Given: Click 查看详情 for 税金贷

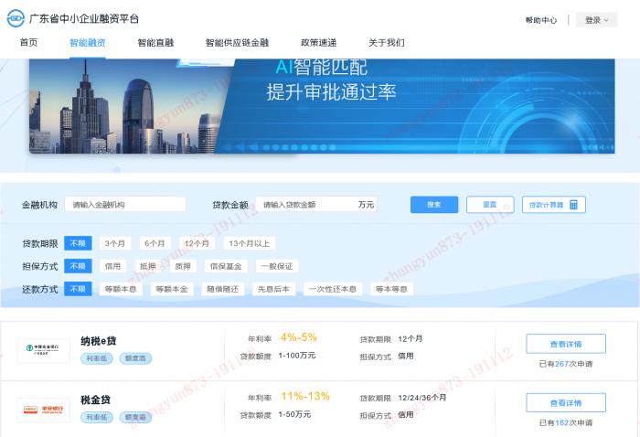Looking at the screenshot, I should [x=566, y=403].
